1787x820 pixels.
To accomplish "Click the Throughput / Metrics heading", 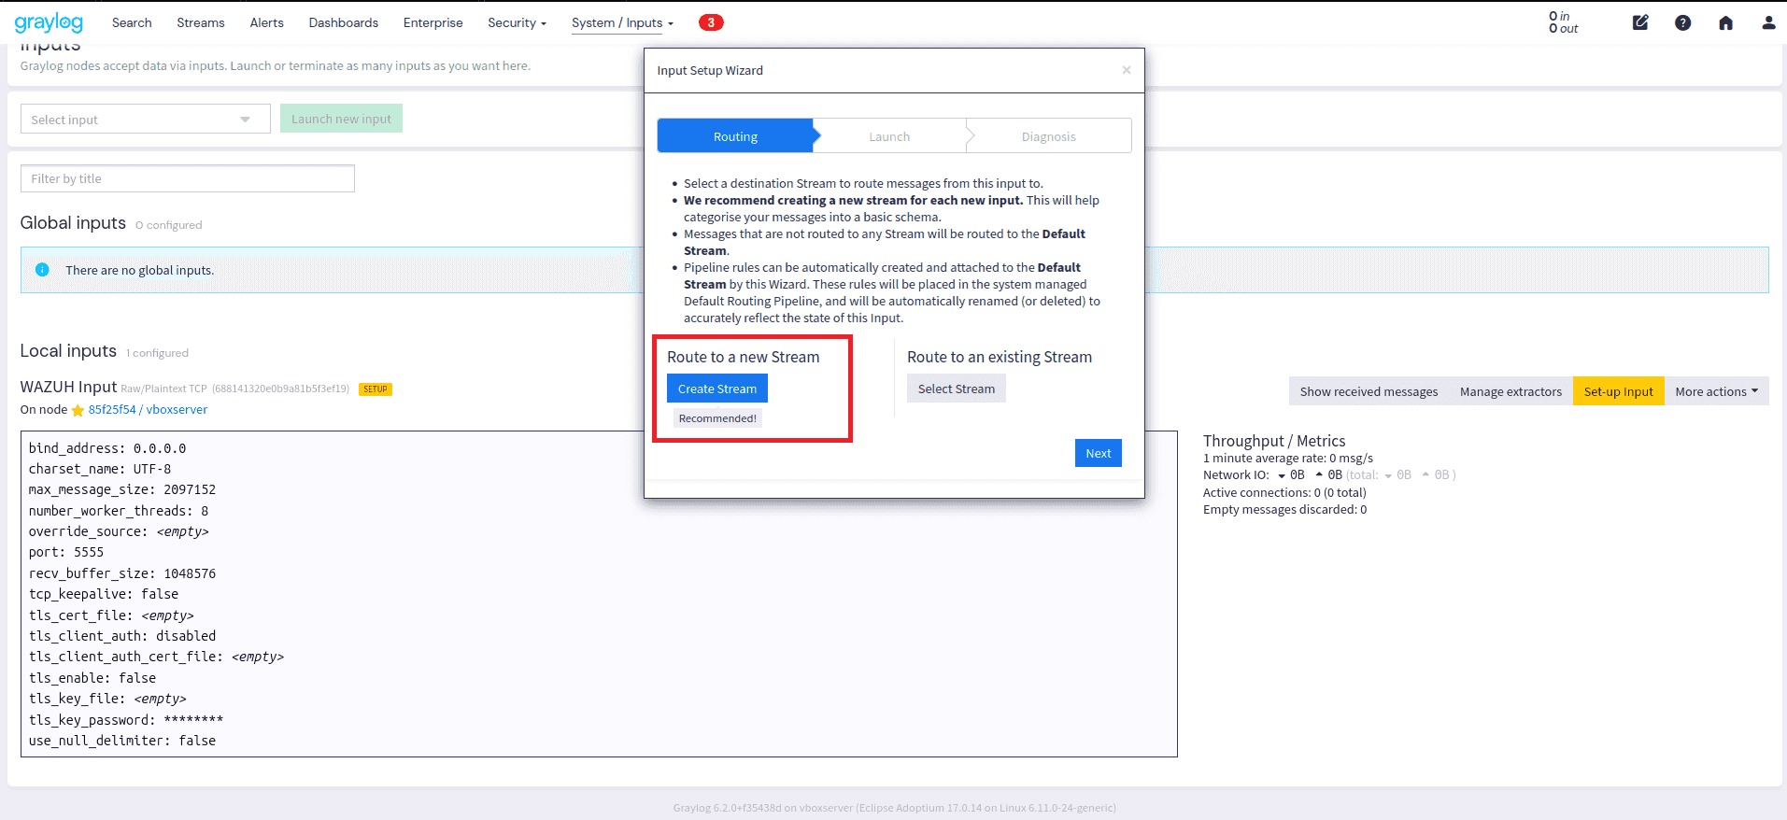I will (x=1274, y=441).
